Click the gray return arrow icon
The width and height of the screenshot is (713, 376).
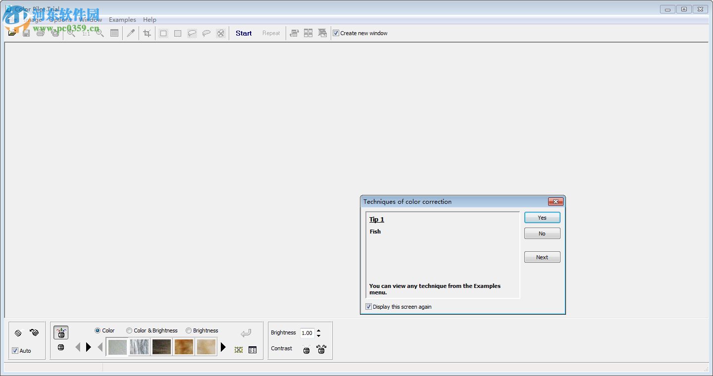[246, 333]
